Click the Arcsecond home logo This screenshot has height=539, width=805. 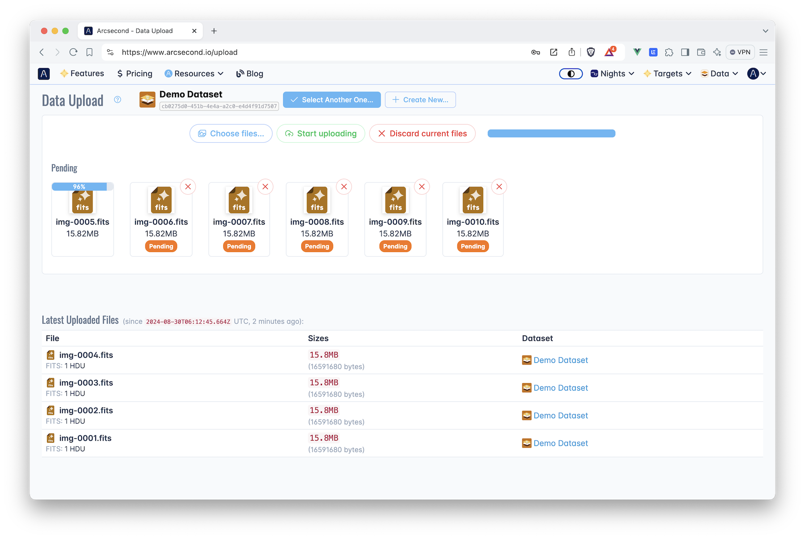tap(43, 73)
